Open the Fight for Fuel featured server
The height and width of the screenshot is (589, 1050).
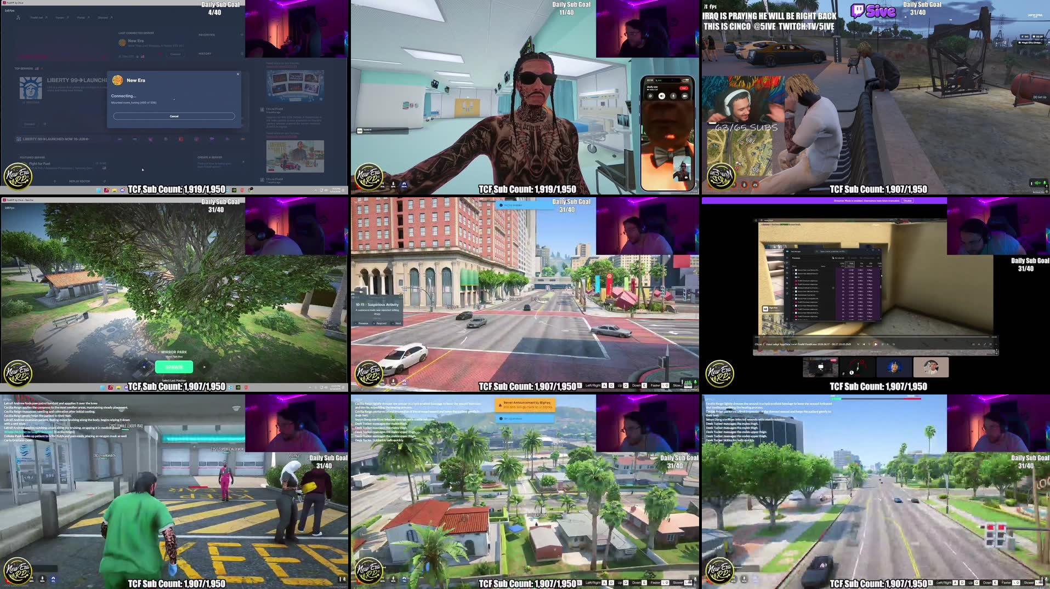click(63, 165)
